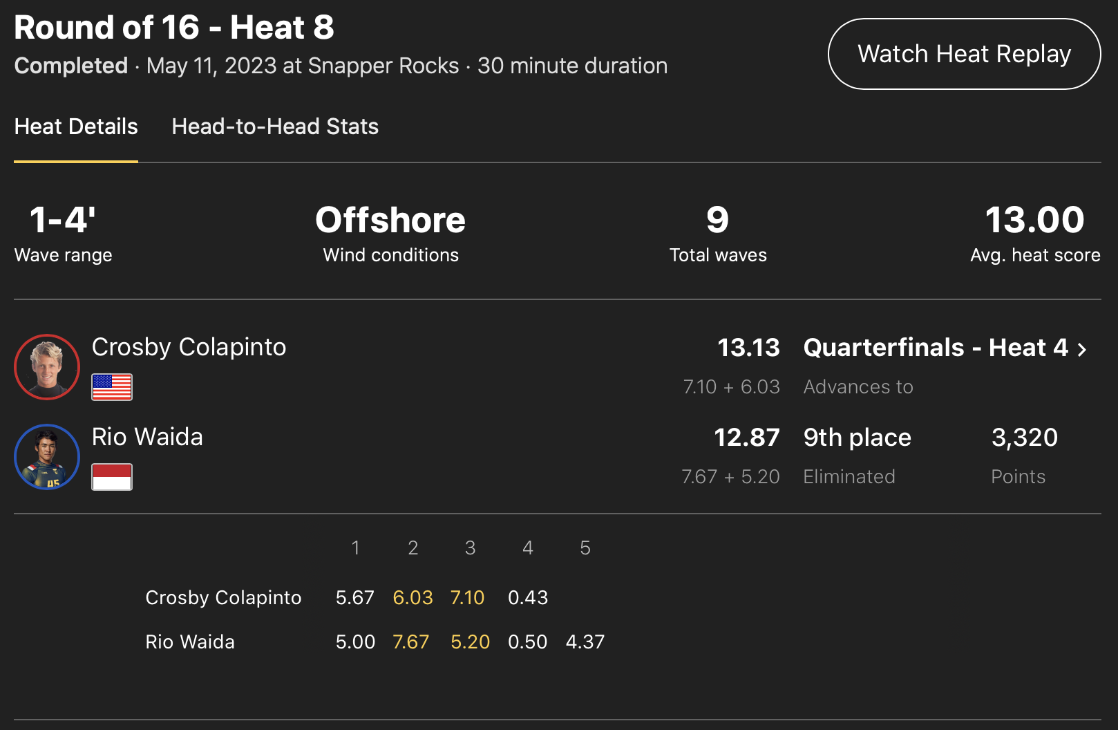Click Crosby Colapinto's 6.03 wave score

click(x=413, y=597)
